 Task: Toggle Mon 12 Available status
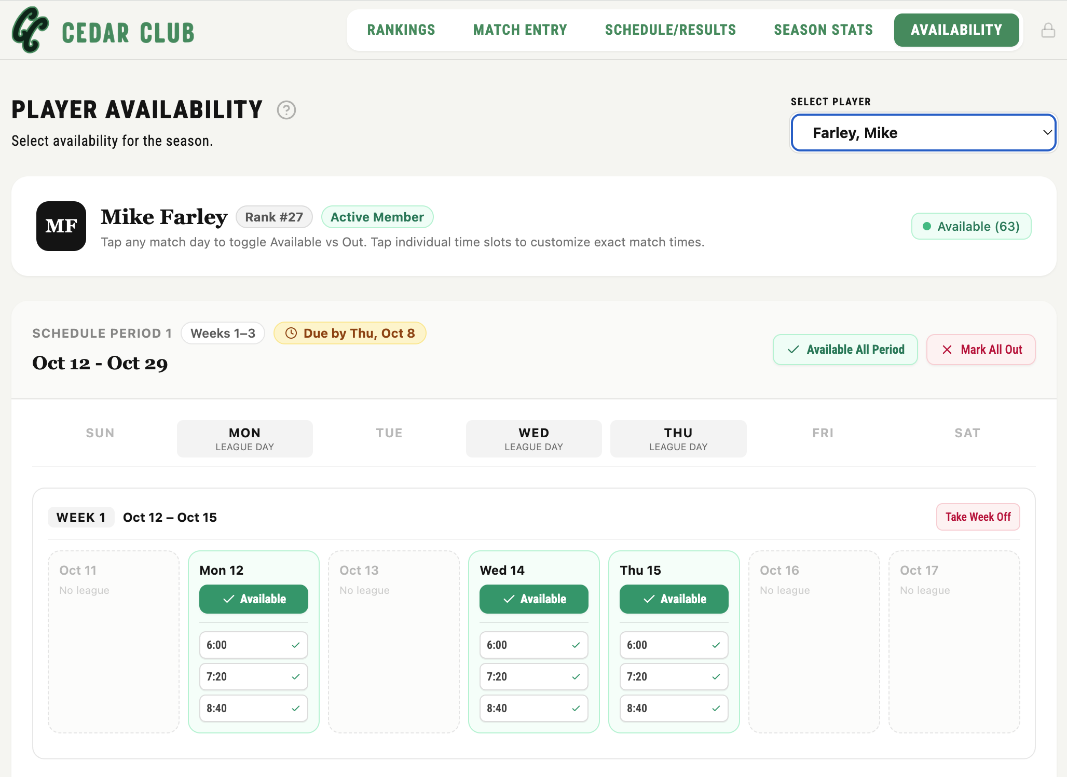point(254,599)
